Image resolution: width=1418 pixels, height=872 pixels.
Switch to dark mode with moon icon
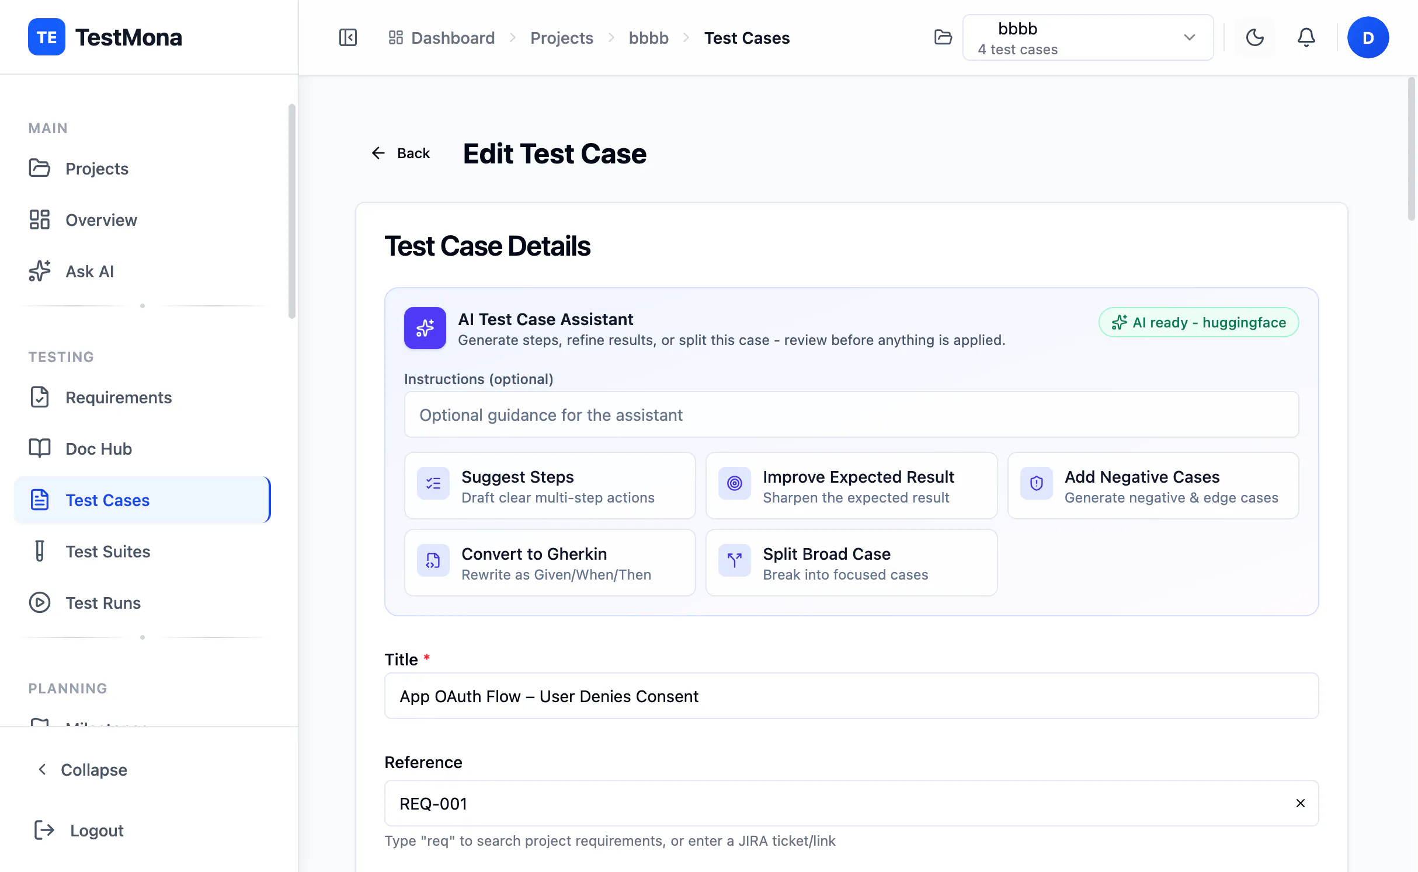(x=1254, y=38)
